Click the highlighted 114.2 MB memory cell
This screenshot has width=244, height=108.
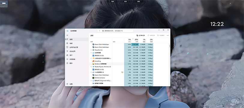(135, 44)
